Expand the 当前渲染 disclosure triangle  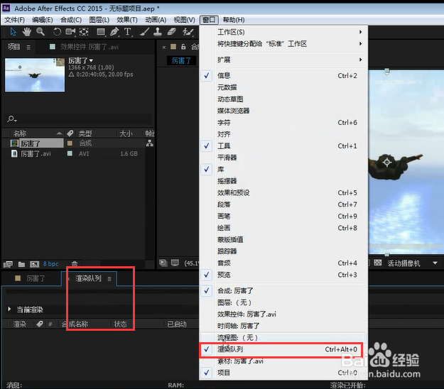(x=9, y=309)
